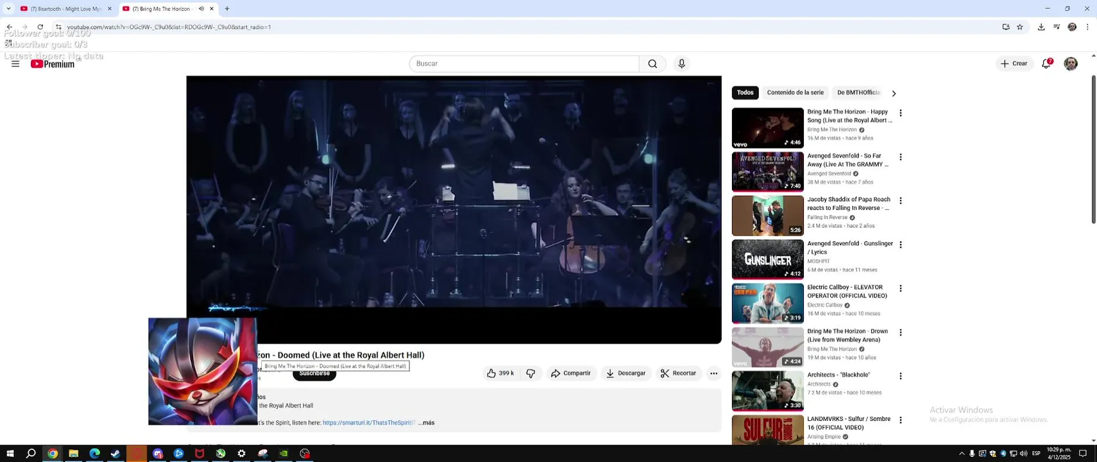Dislike the video with thumbs down
This screenshot has height=462, width=1097.
(x=531, y=373)
